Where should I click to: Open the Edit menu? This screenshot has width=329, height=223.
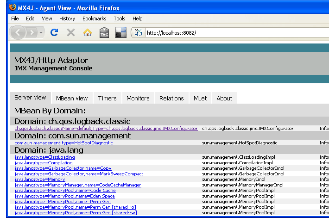coord(30,19)
